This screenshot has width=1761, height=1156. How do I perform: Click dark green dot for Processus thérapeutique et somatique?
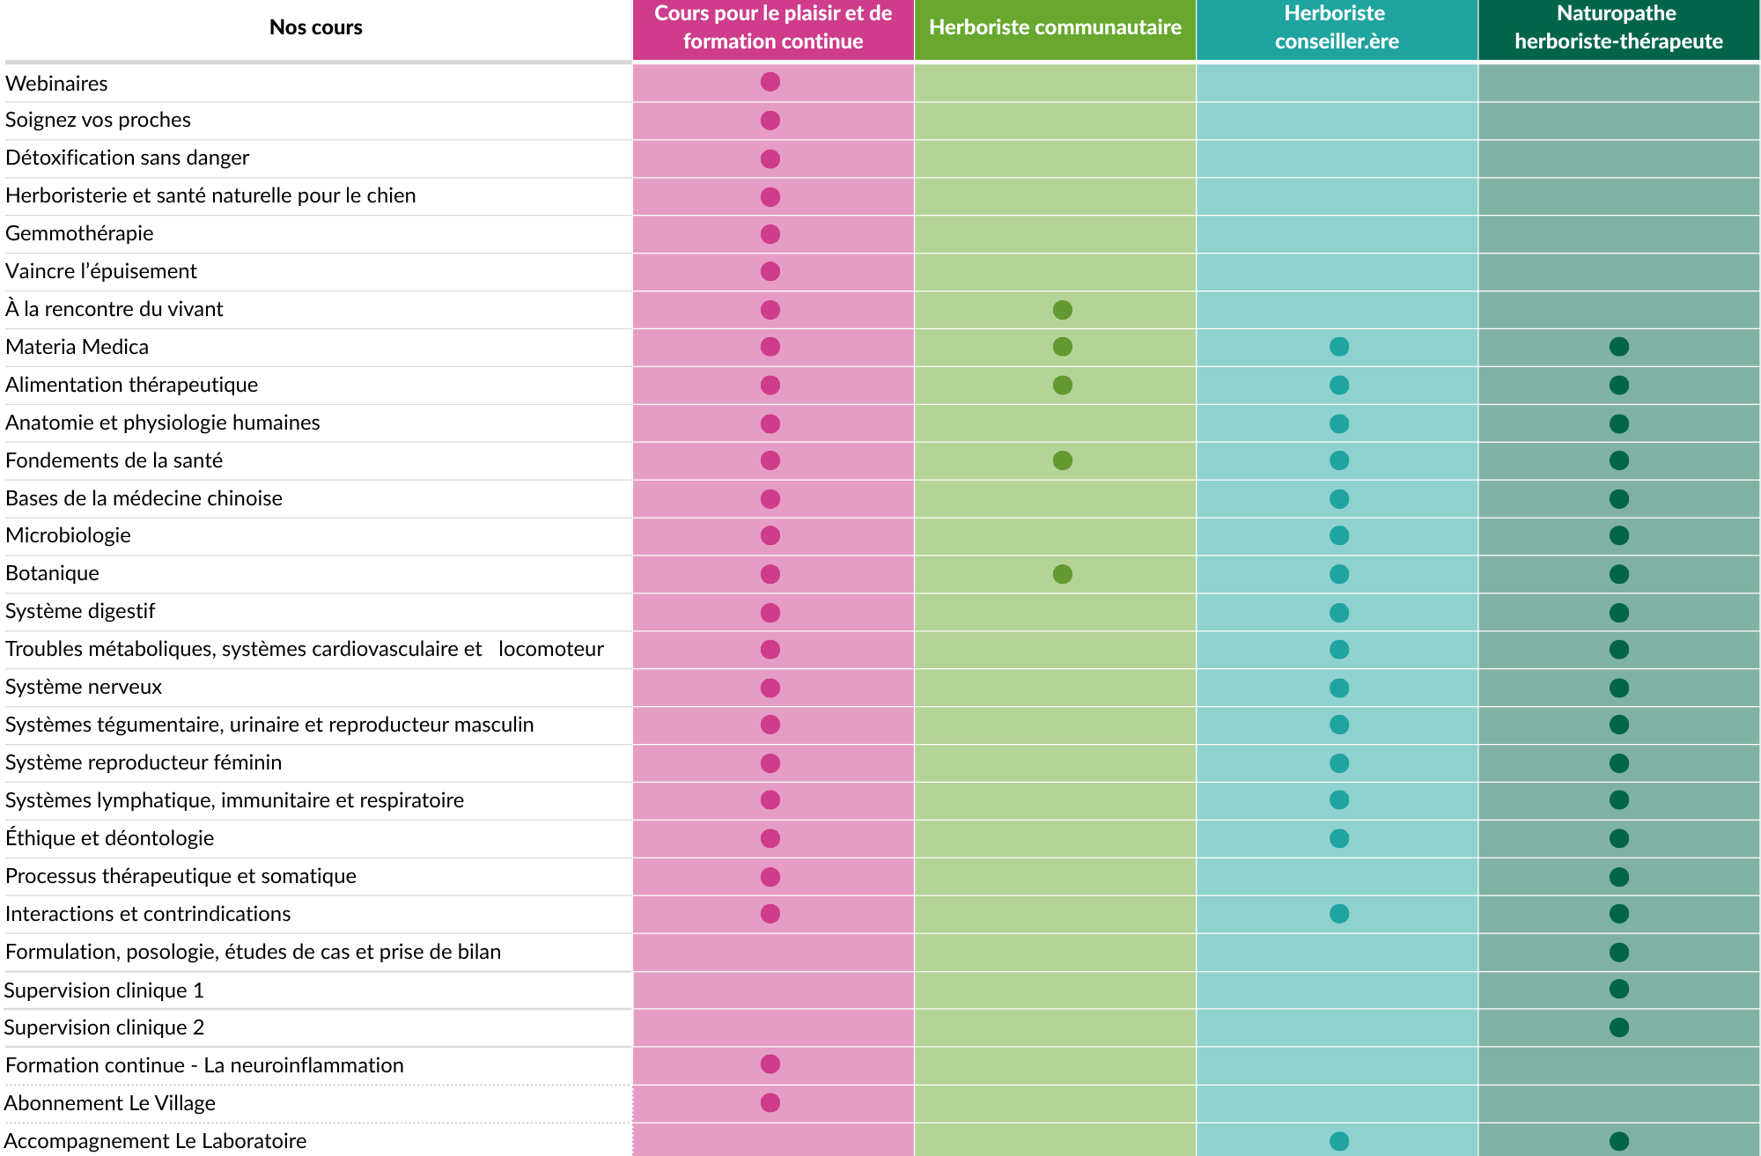click(x=1618, y=877)
